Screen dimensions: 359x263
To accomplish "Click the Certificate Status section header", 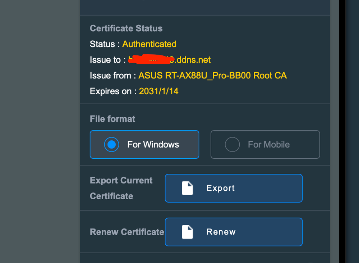I will click(x=126, y=28).
